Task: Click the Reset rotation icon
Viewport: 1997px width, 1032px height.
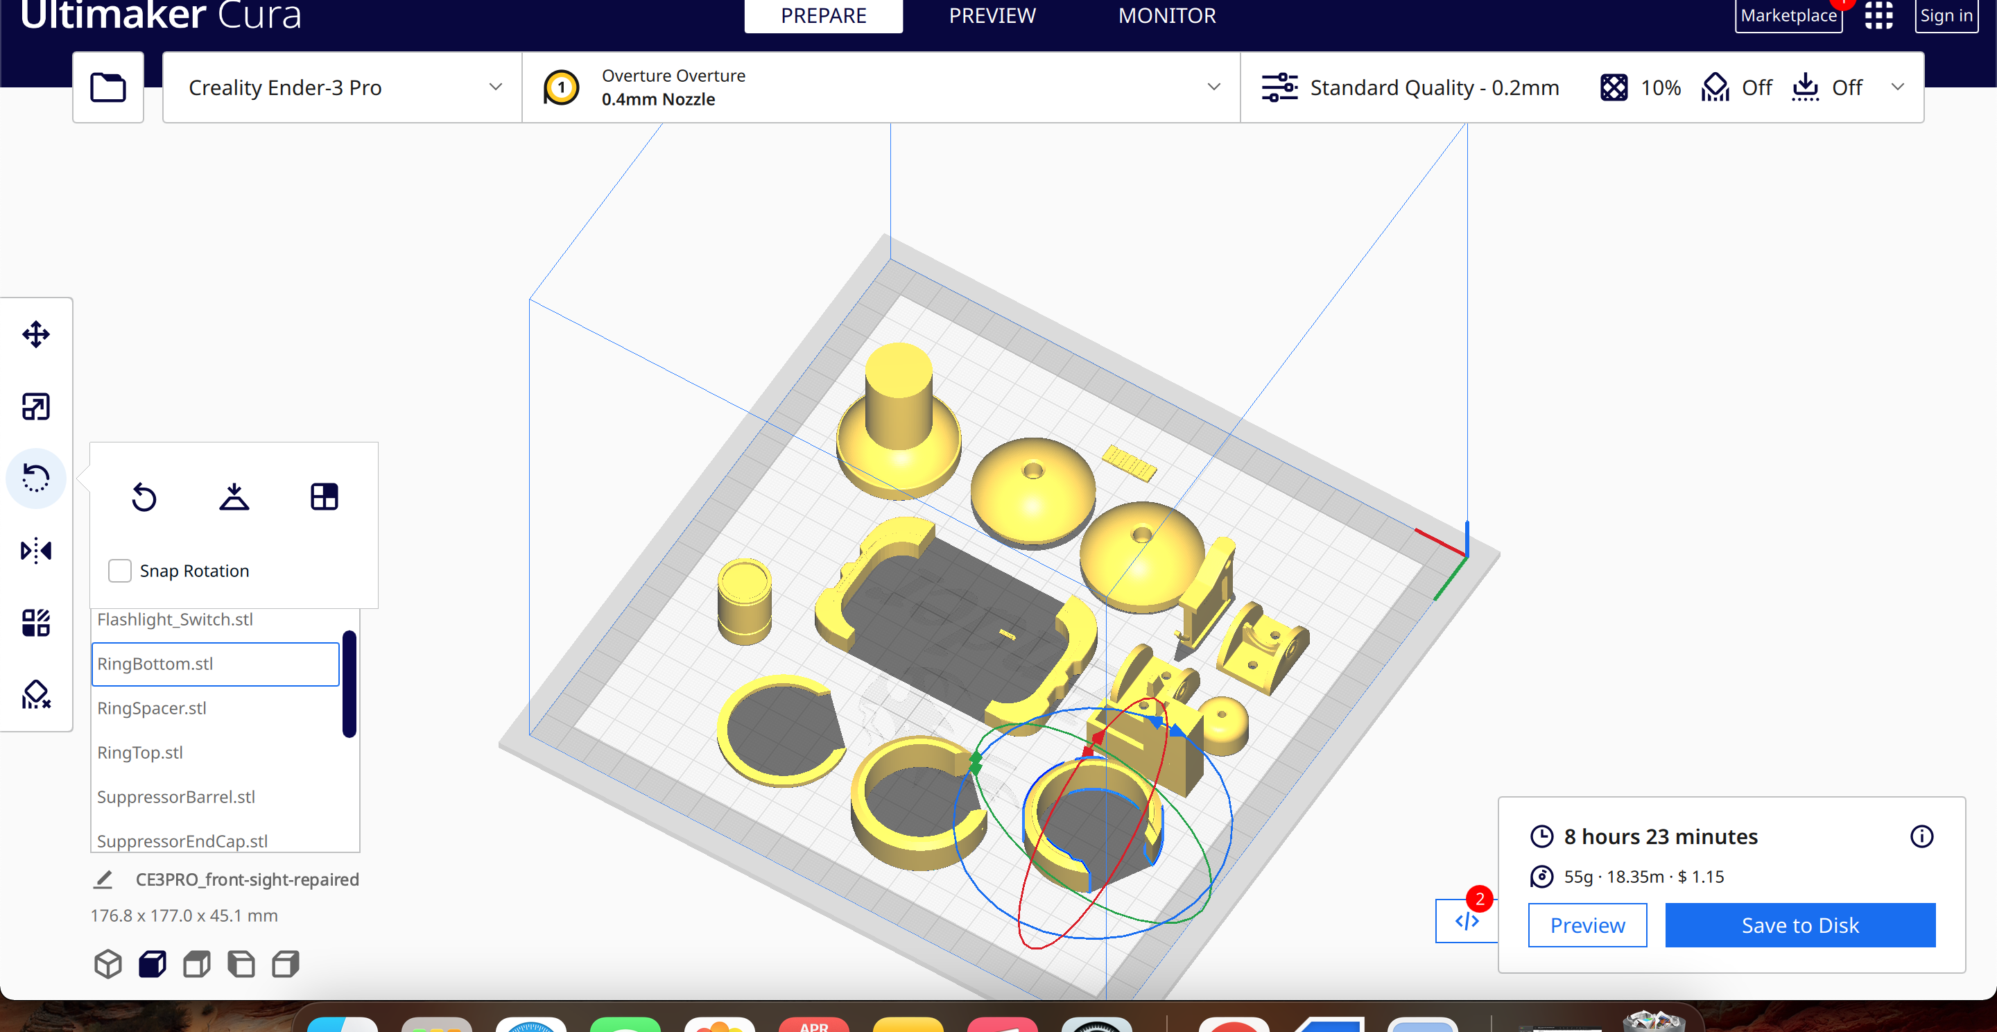Action: click(144, 496)
